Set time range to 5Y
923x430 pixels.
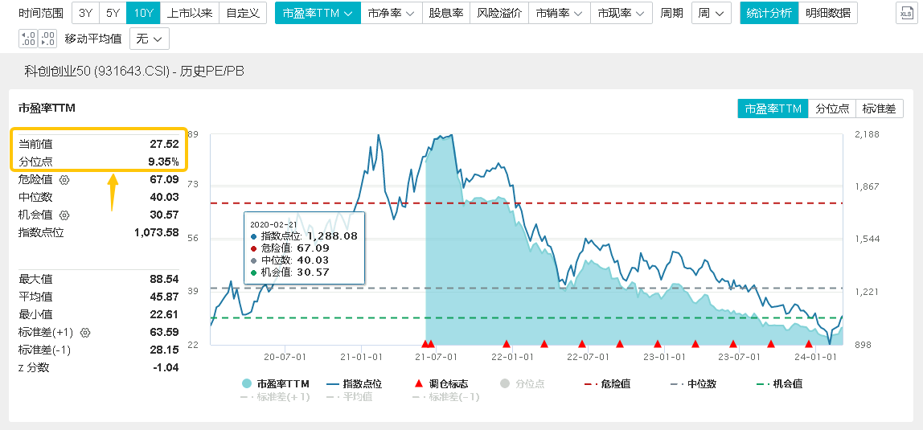point(113,13)
